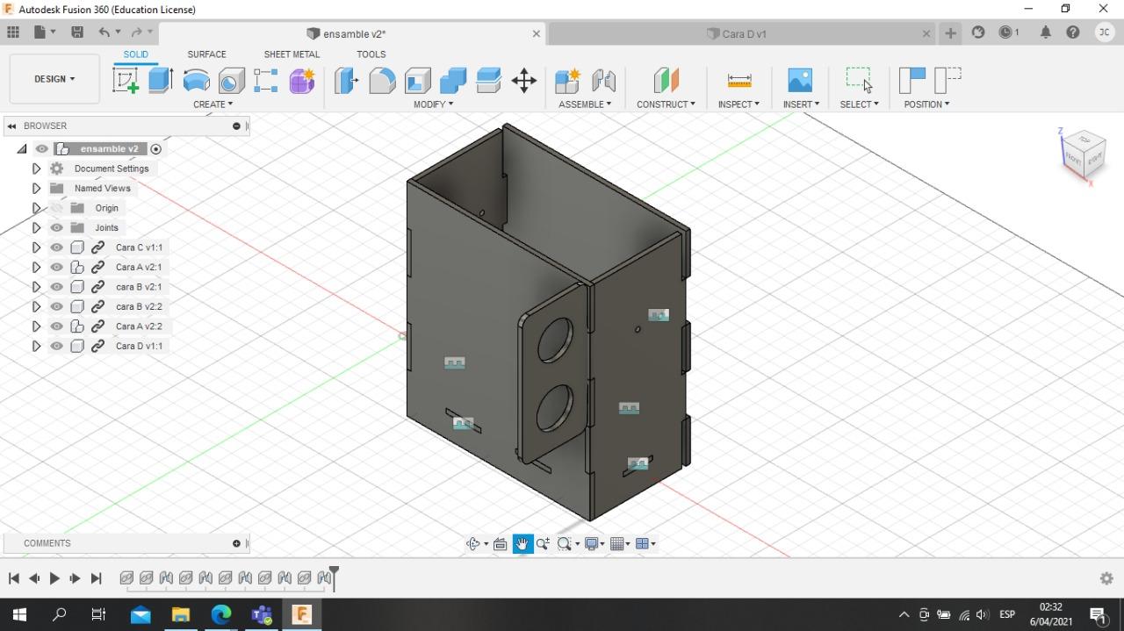Select the Offset Plane construct tool
Screen dimensions: 1124x631
(x=666, y=81)
